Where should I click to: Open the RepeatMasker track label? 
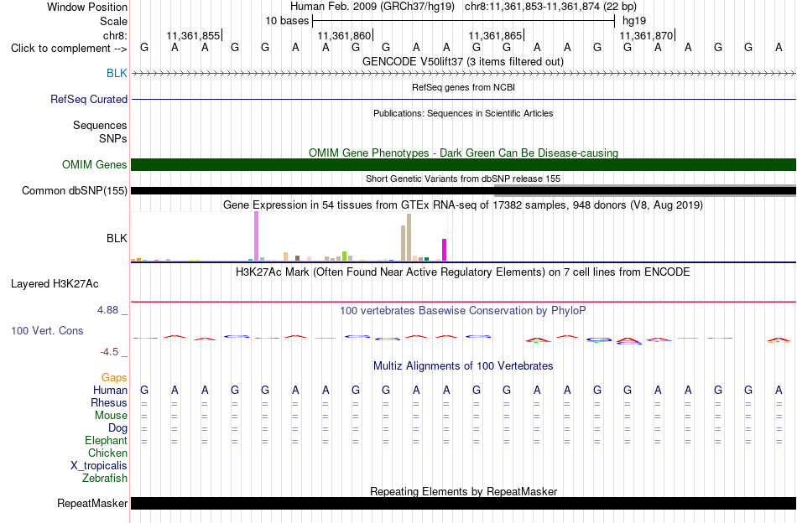coord(92,503)
